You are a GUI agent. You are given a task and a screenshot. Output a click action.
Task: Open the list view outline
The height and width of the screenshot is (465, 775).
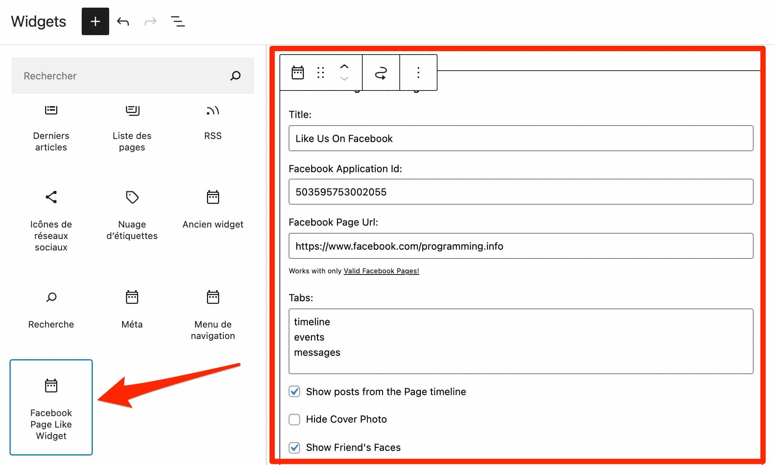[178, 21]
